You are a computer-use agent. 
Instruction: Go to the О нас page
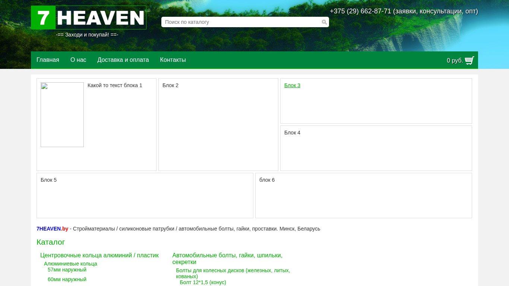78,60
